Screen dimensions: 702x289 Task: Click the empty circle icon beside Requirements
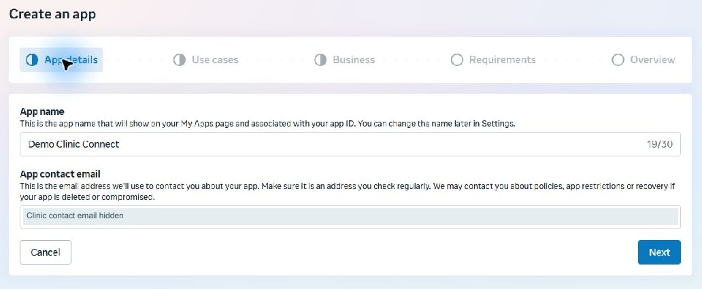(x=456, y=60)
